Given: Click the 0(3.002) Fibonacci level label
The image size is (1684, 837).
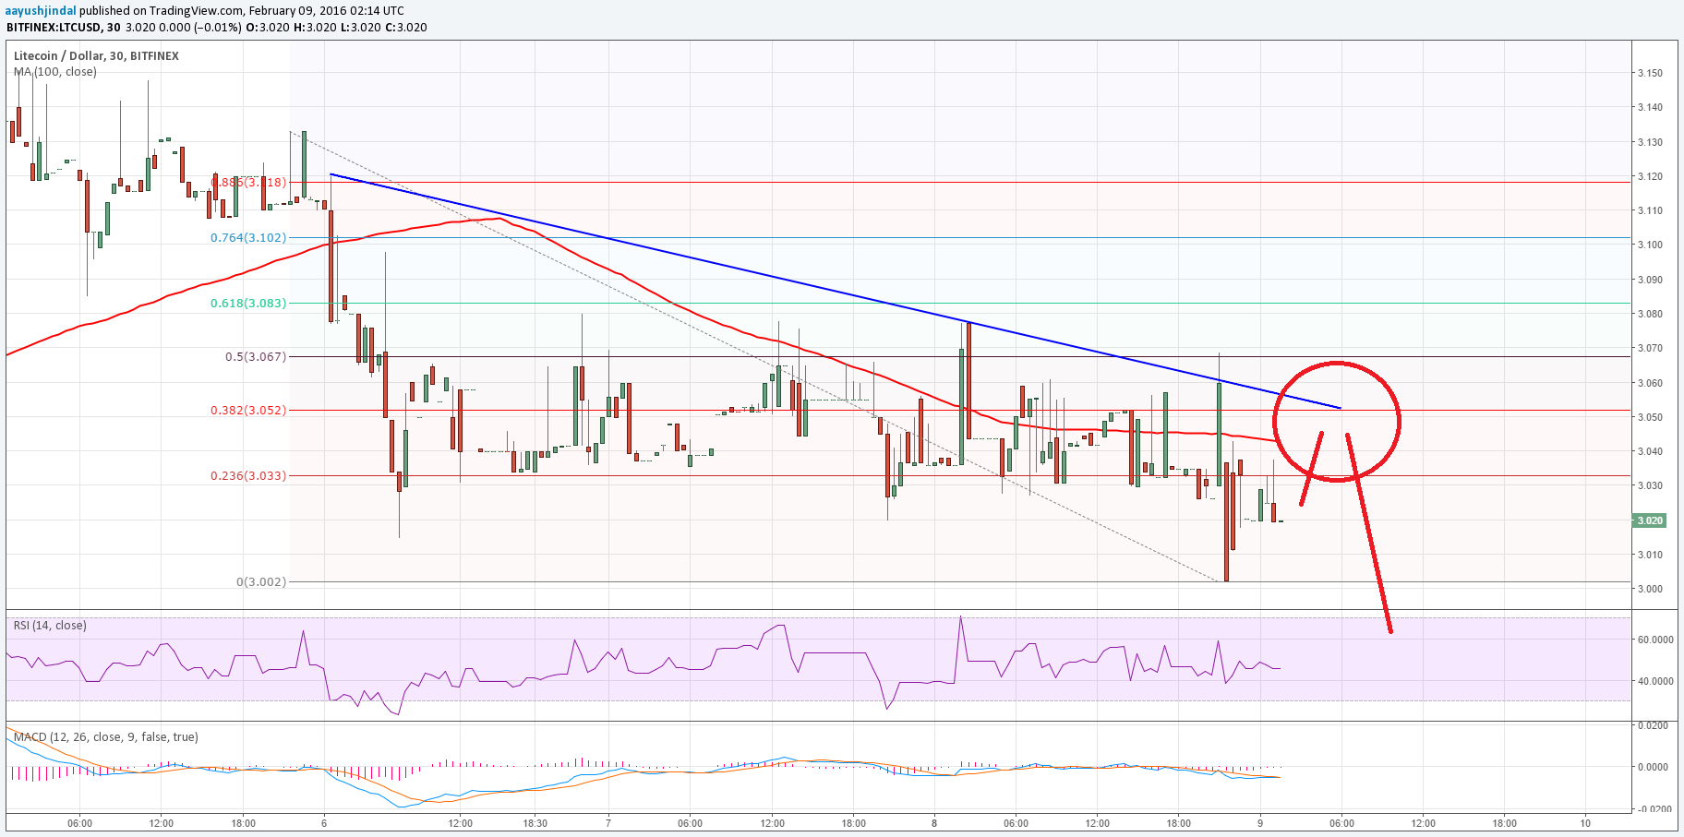Looking at the screenshot, I should 261,582.
